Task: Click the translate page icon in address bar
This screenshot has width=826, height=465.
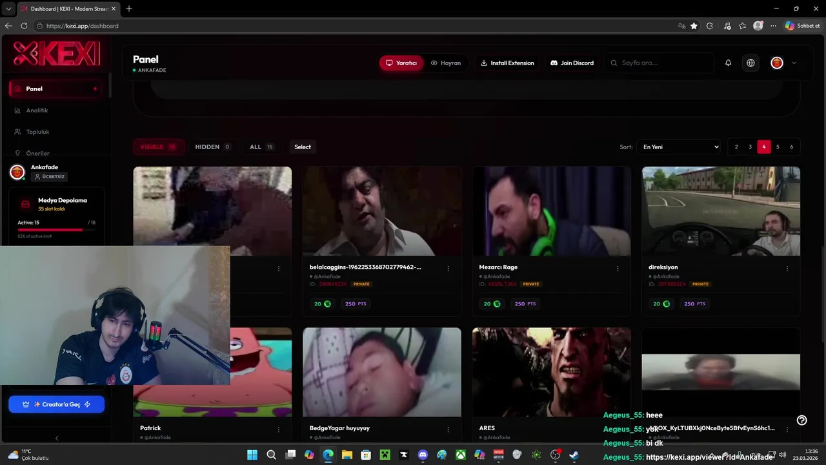Action: pyautogui.click(x=682, y=26)
